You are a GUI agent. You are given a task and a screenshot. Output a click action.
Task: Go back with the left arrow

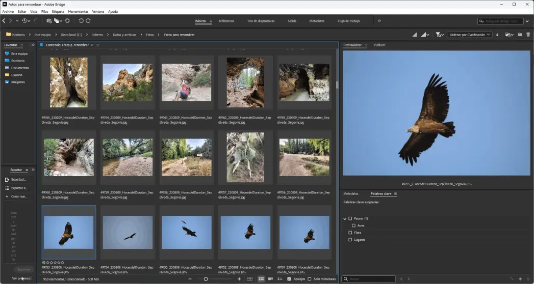[x=4, y=21]
